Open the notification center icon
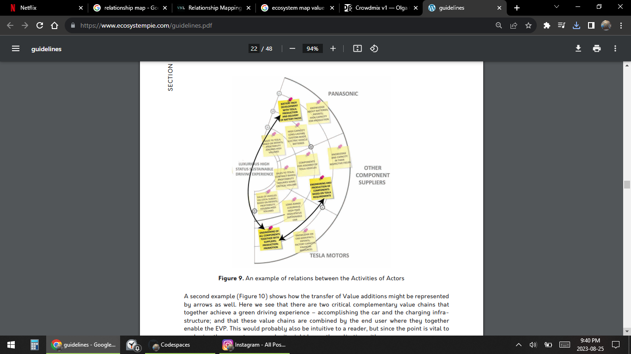 point(615,345)
